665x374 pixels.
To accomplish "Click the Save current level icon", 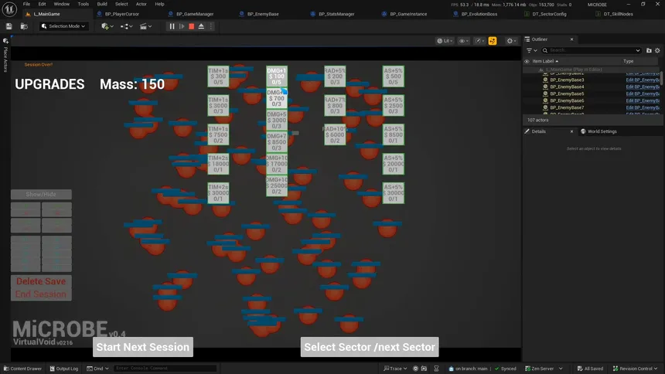I will pos(9,26).
